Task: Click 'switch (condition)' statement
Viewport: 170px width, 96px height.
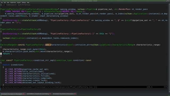Action: pos(13,65)
